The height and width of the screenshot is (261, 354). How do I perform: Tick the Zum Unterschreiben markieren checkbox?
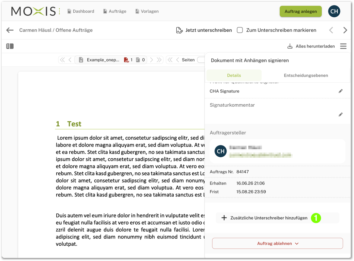240,30
